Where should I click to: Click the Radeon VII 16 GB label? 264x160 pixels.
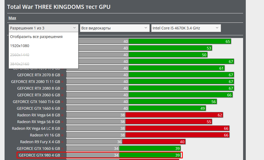click(45, 135)
